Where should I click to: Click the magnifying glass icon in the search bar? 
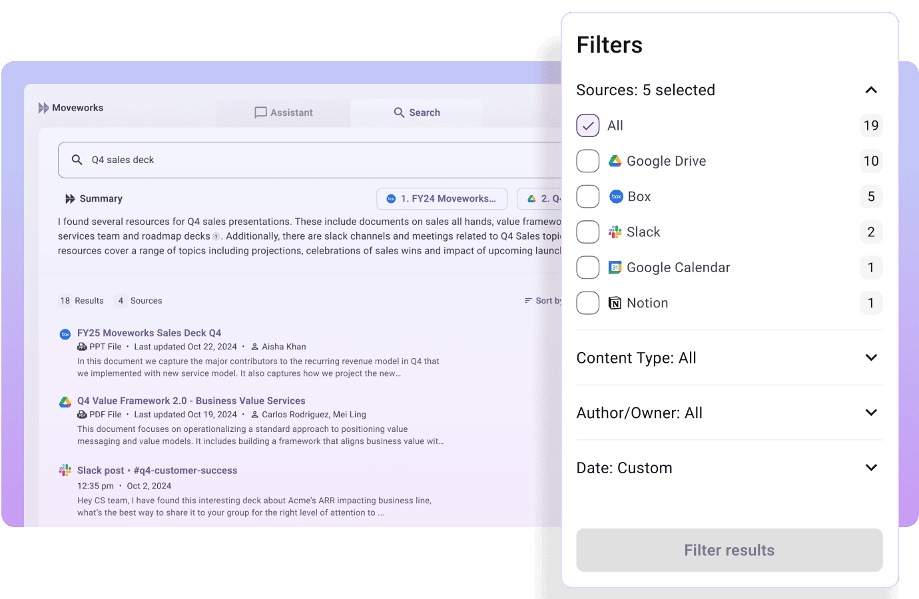(76, 160)
